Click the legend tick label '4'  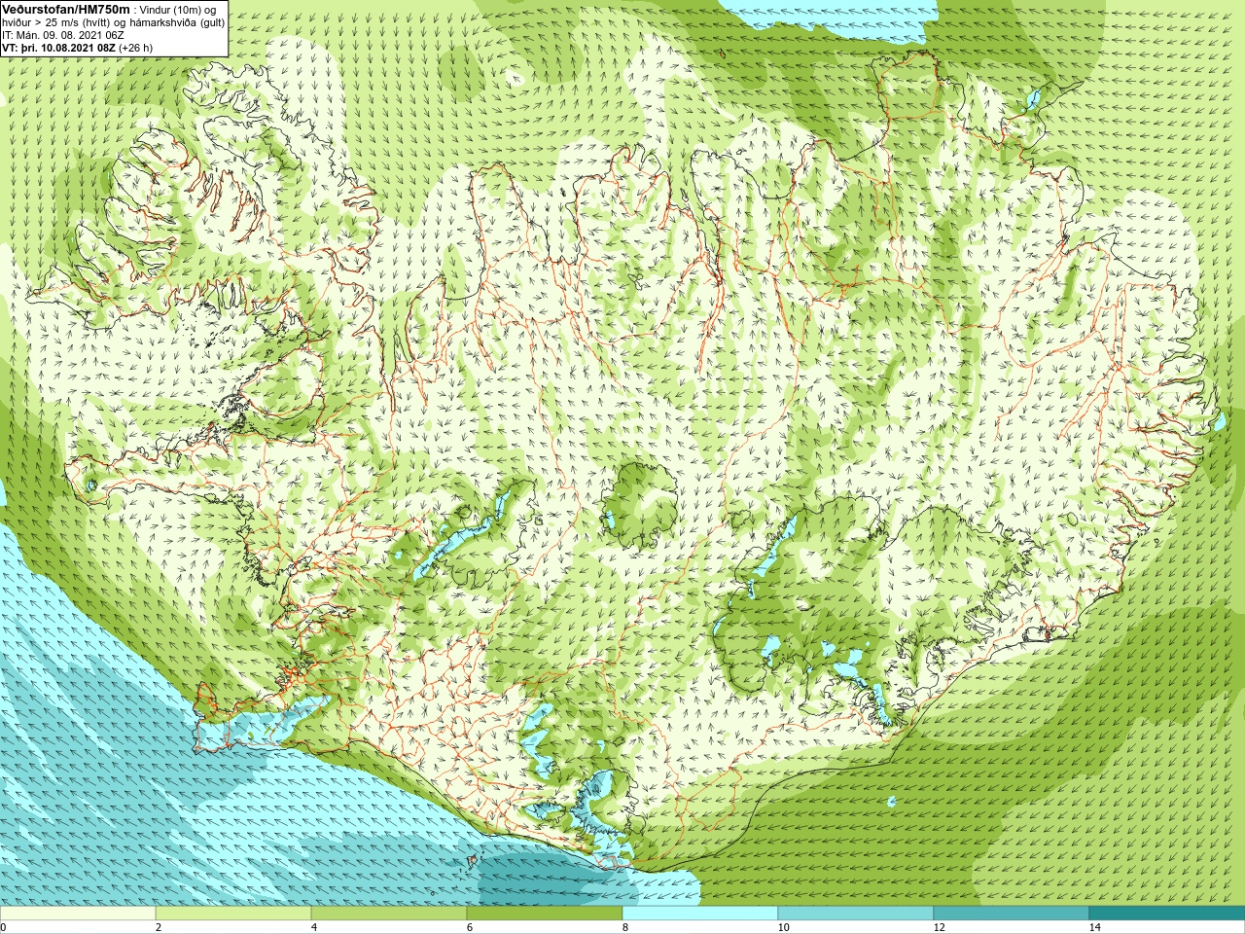[x=314, y=927]
